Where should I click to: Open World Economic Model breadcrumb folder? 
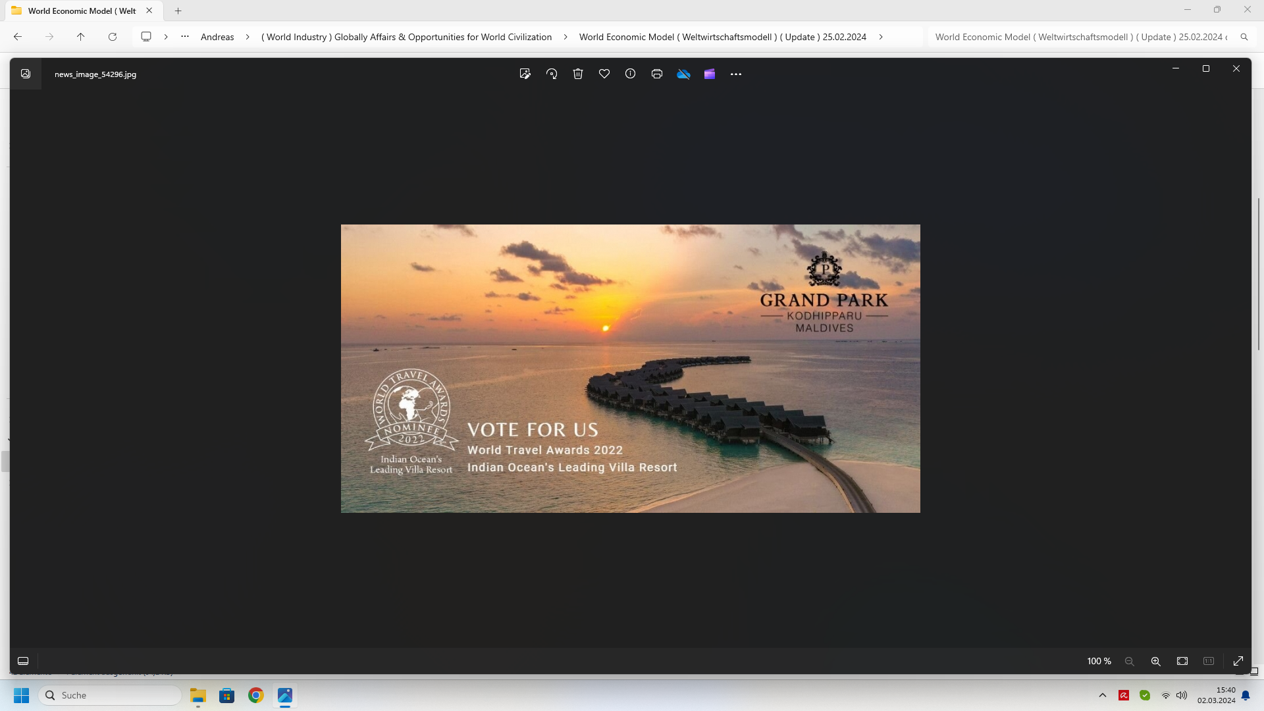tap(723, 37)
